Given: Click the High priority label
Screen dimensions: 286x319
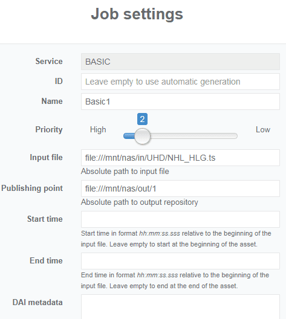Looking at the screenshot, I should 98,129.
